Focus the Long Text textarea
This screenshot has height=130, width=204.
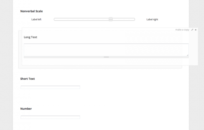tap(106, 50)
